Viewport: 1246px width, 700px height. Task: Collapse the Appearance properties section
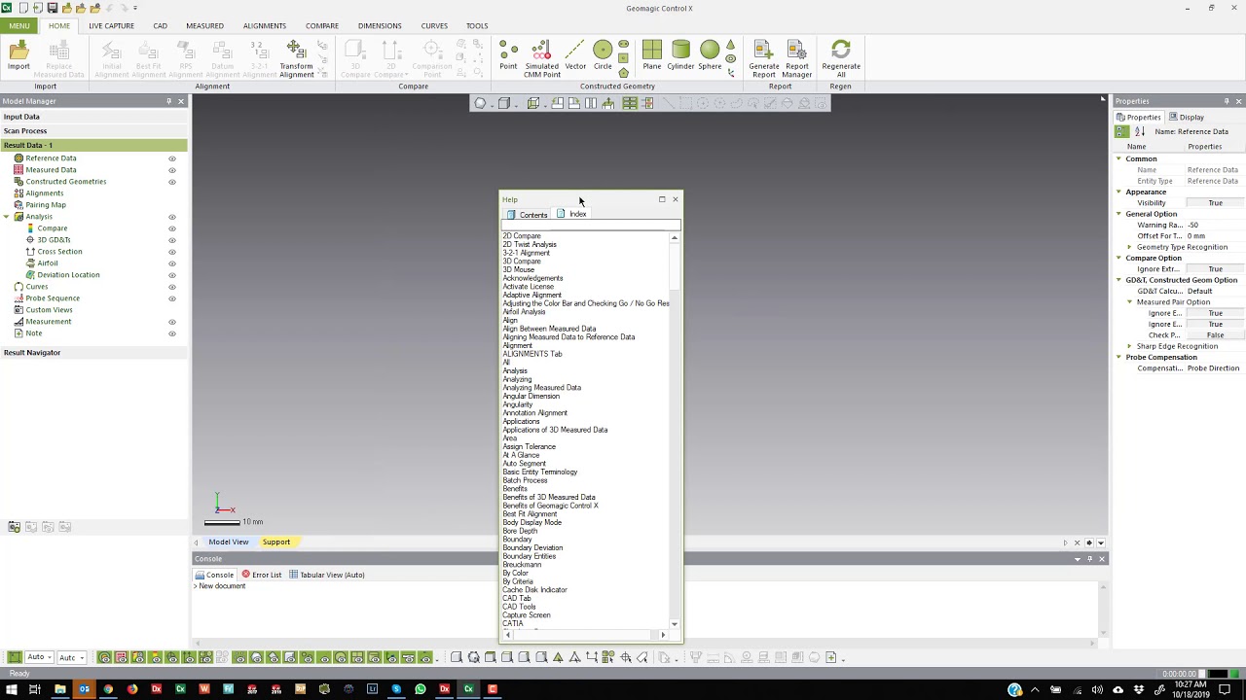point(1118,192)
